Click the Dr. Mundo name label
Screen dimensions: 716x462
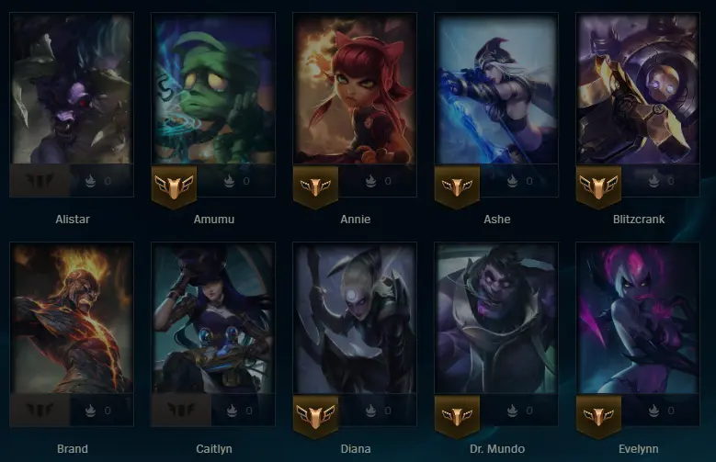tap(497, 449)
